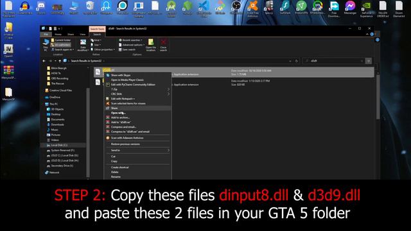Choose Add to archive... option
This screenshot has width=411, height=231.
pos(138,117)
